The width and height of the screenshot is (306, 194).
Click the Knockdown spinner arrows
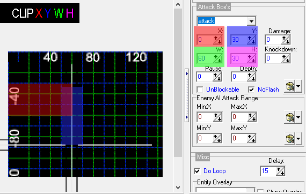286,58
